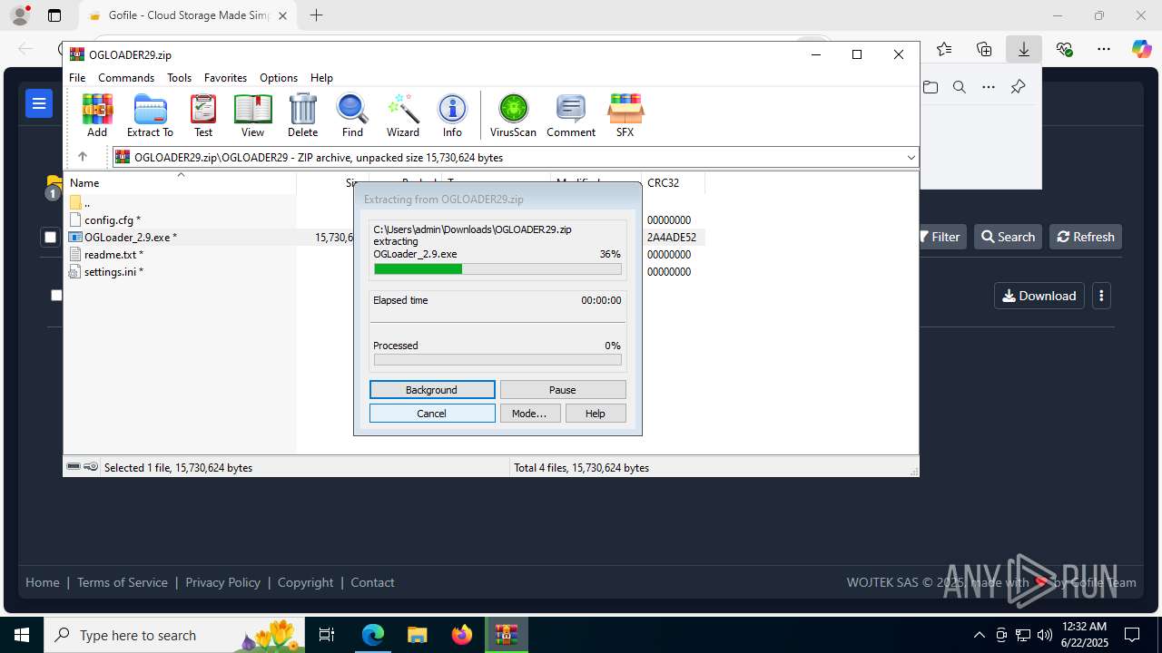
Task: Open the Commands menu
Action: 126,78
